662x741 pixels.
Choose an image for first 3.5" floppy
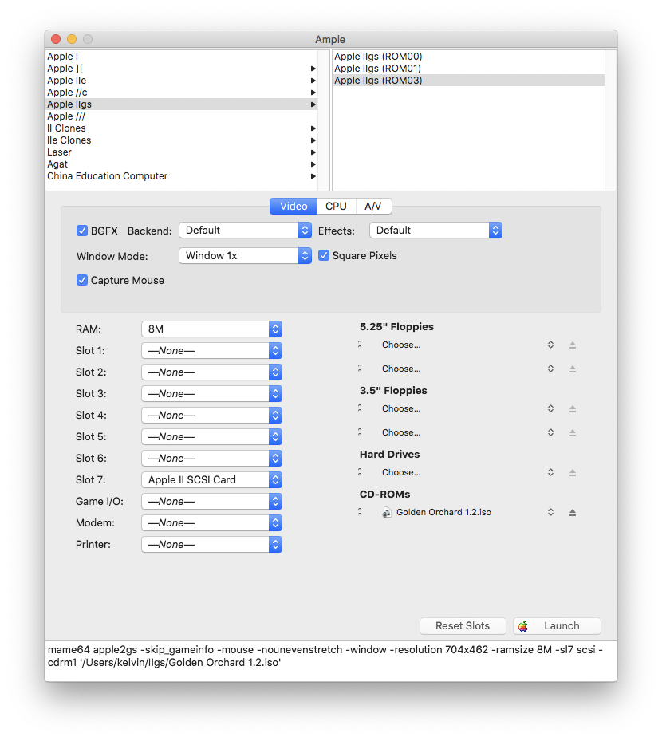[467, 408]
